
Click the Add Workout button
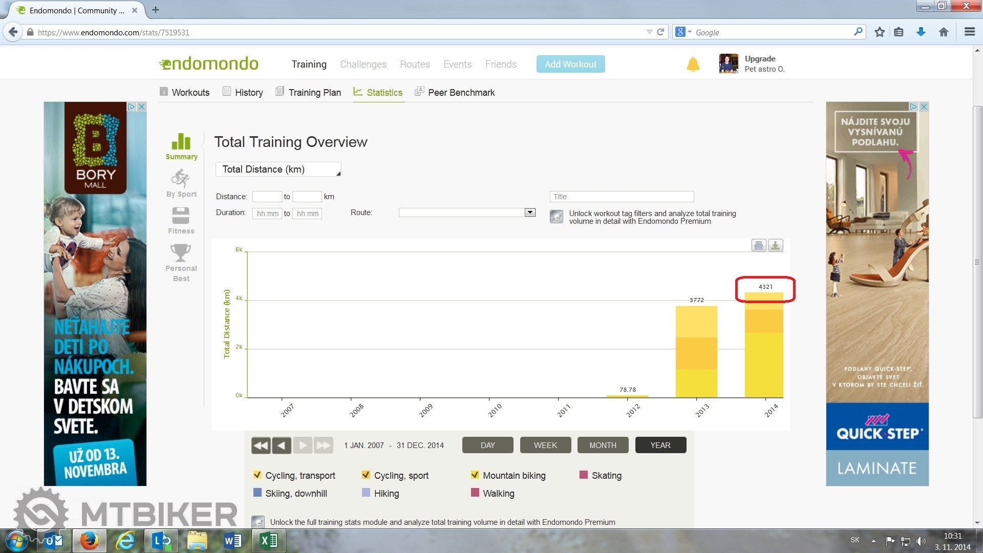[570, 65]
